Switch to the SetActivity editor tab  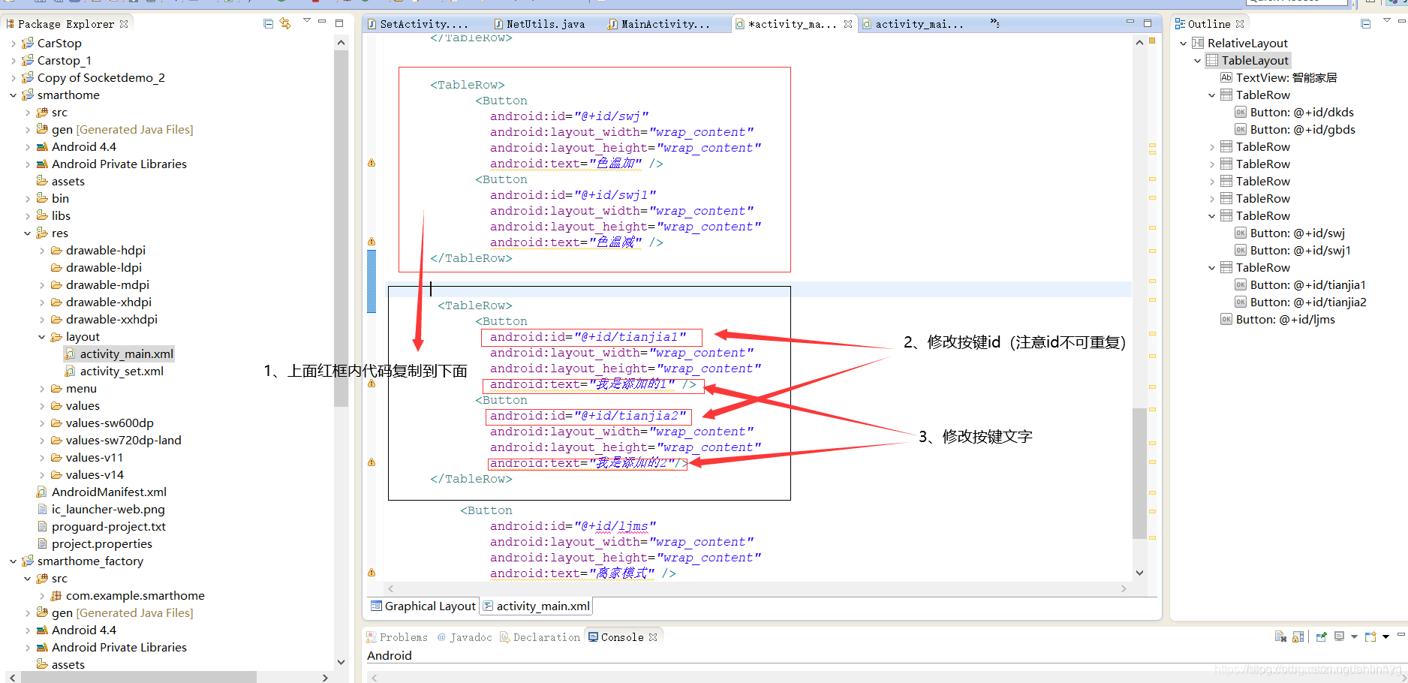tap(418, 24)
